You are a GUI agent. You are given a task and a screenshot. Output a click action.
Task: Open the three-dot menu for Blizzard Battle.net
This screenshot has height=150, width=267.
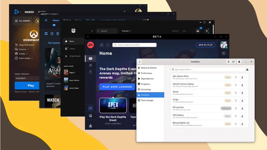coord(236,124)
